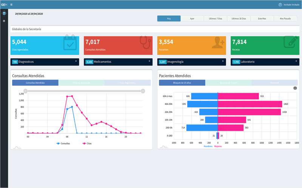The image size is (302, 188).
Task: Click the stethoscope icon on Consultas Atendidas card
Action: 145,42
